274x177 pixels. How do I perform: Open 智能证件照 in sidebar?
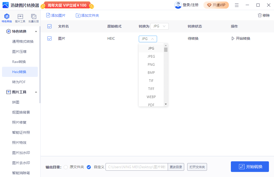point(21,132)
